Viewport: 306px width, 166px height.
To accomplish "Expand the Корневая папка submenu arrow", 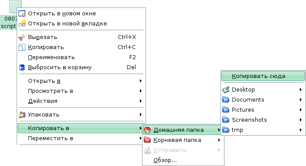I will 219,140.
